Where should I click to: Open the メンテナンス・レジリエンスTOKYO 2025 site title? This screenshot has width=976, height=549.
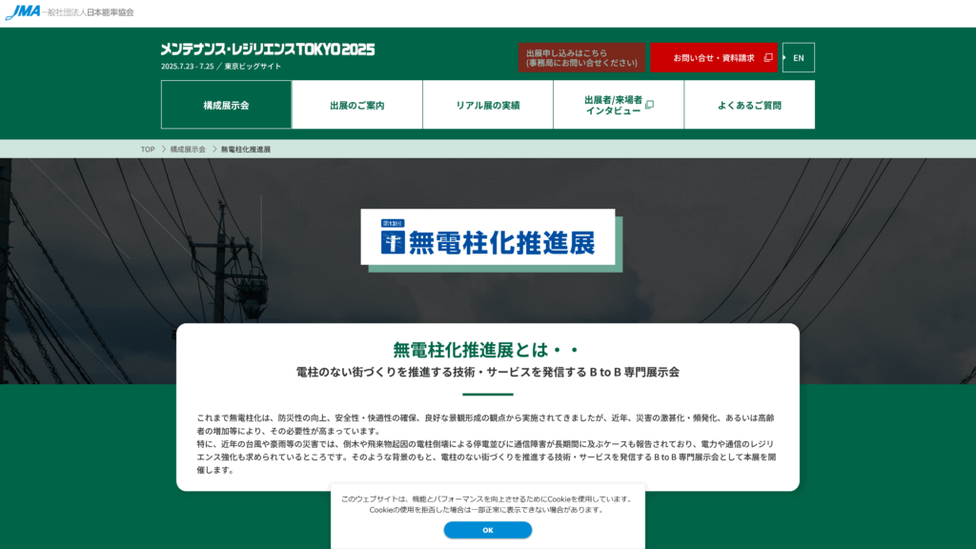(x=268, y=50)
